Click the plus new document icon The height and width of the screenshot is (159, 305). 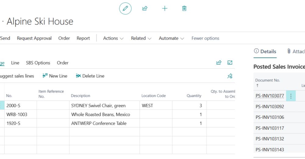[x=165, y=8]
